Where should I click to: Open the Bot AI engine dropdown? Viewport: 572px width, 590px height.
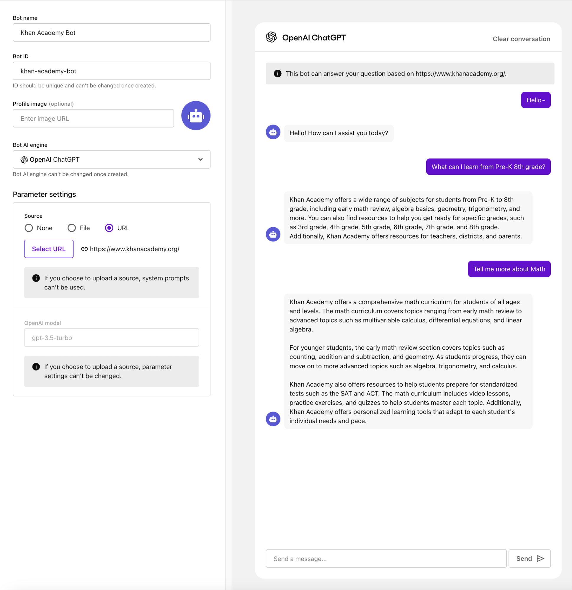111,160
